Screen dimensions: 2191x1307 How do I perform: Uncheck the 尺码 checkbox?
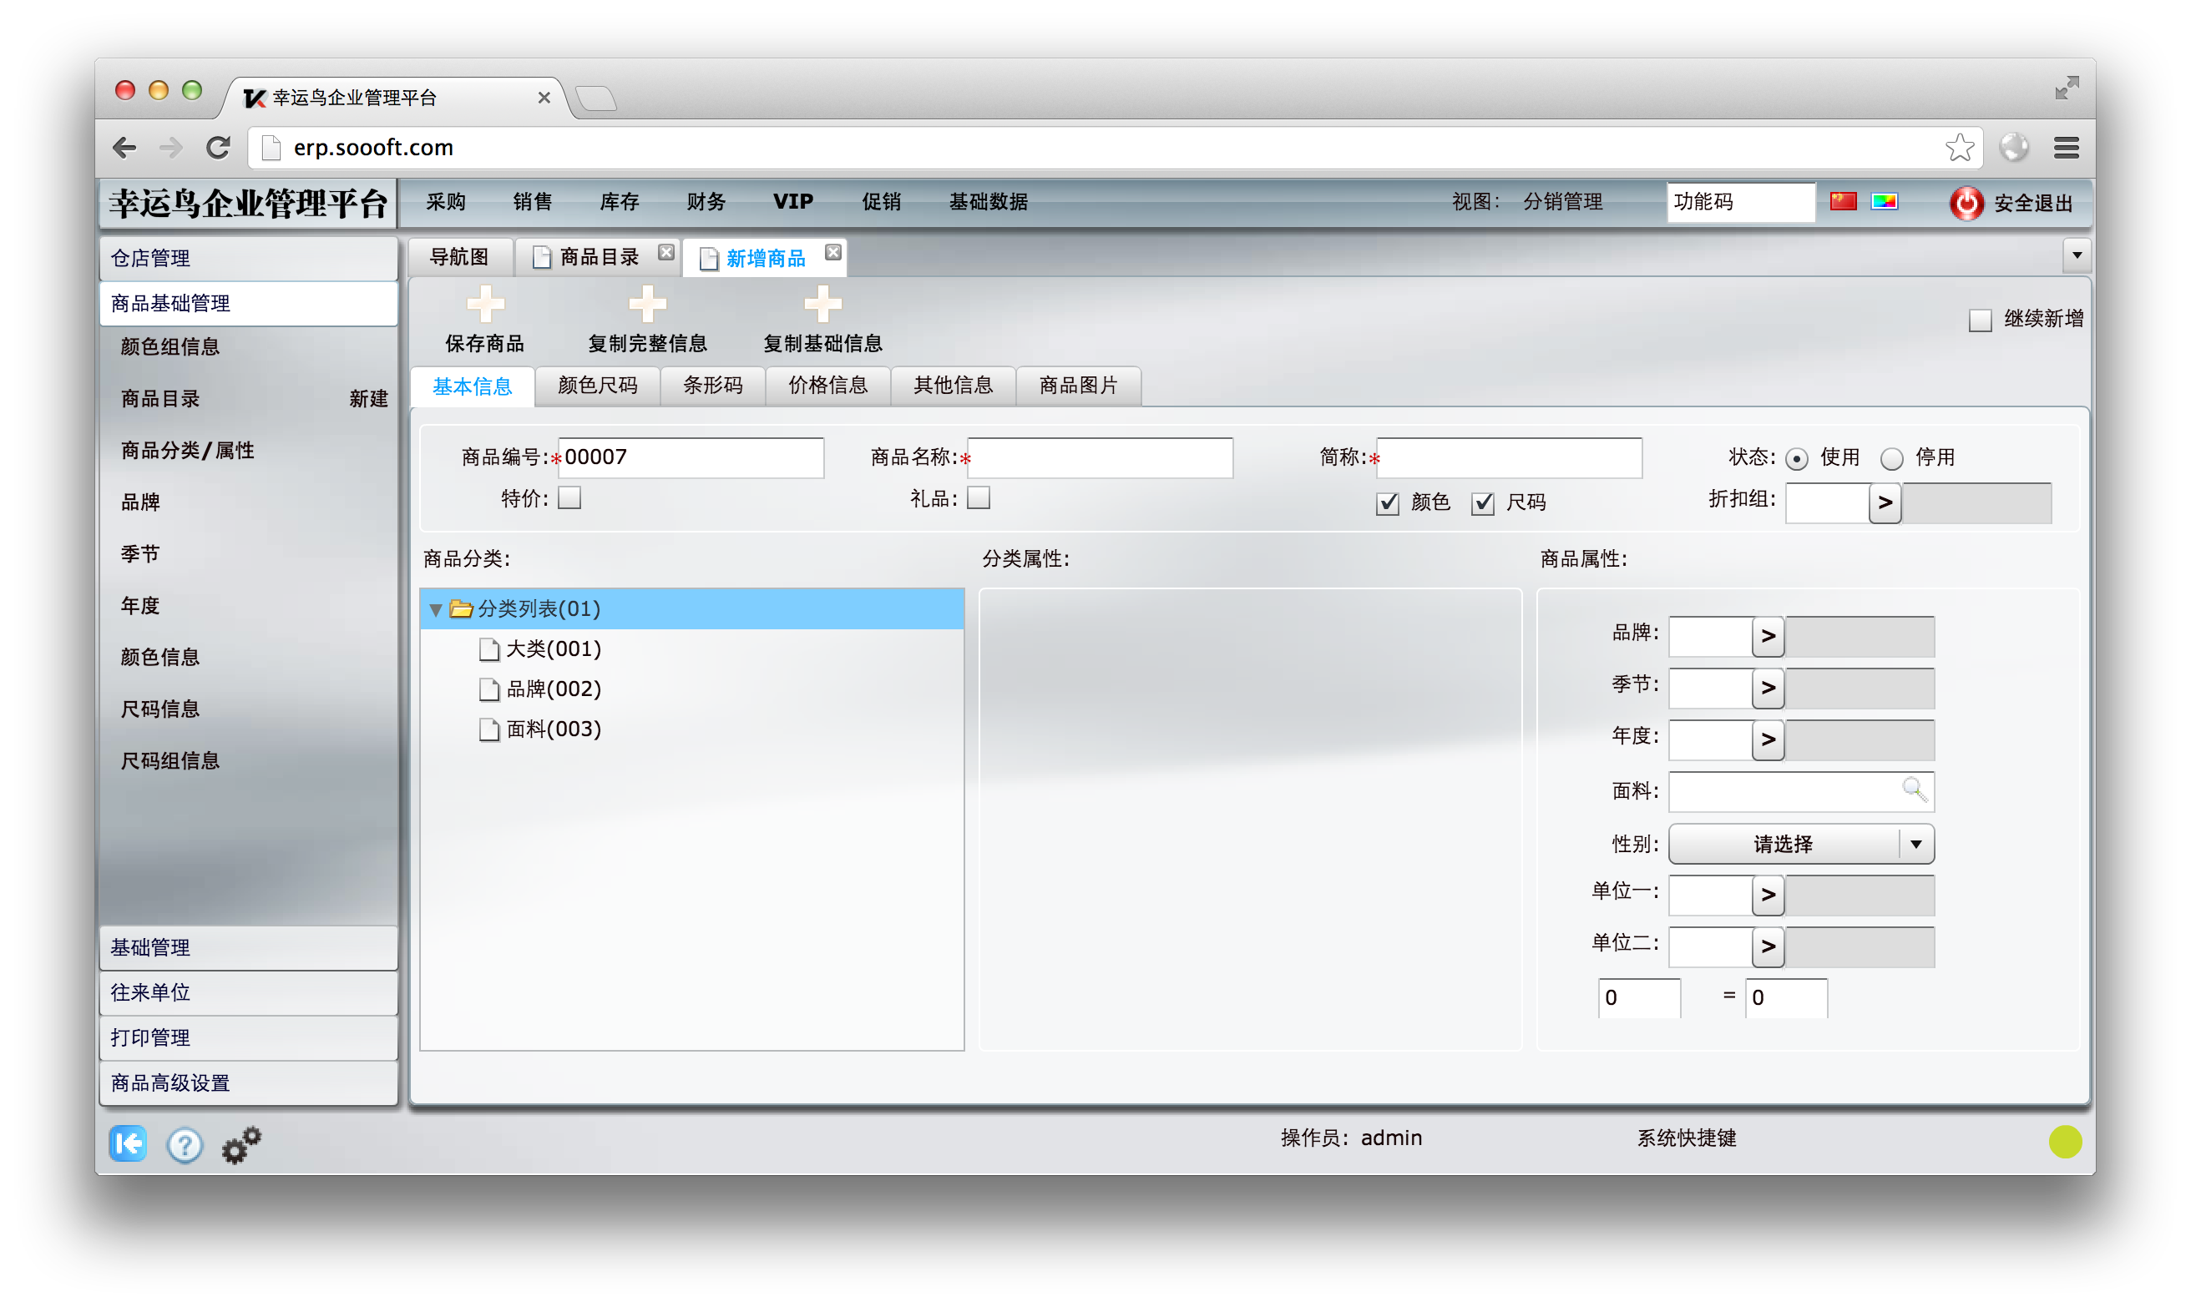pyautogui.click(x=1483, y=503)
